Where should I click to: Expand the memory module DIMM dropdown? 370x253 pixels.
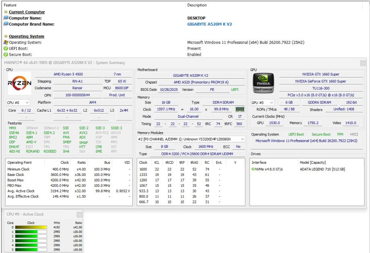[191, 139]
